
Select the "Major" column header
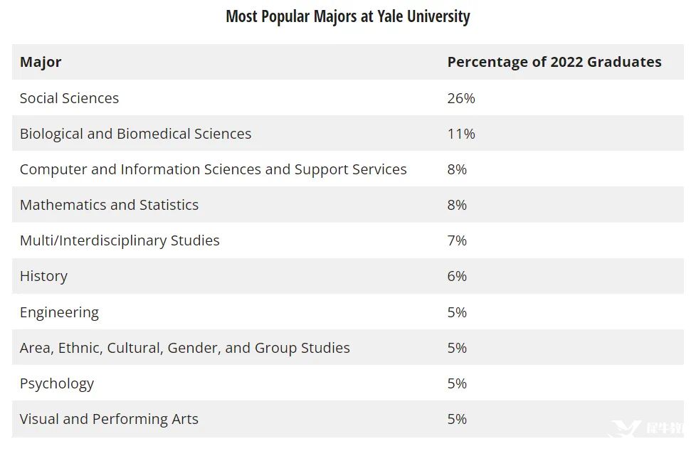pyautogui.click(x=41, y=62)
